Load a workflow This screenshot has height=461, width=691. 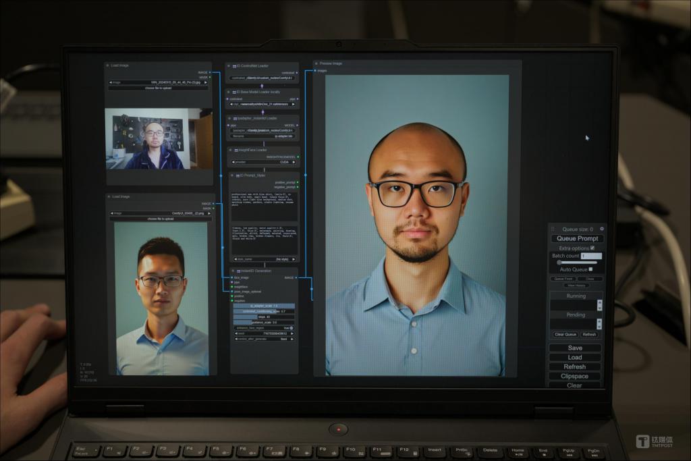pyautogui.click(x=575, y=358)
